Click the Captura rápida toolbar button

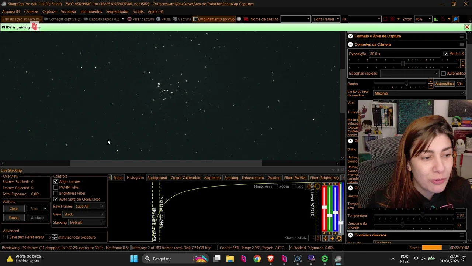[x=101, y=19]
